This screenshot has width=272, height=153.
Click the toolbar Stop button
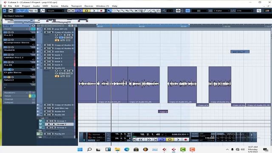[x=86, y=11]
